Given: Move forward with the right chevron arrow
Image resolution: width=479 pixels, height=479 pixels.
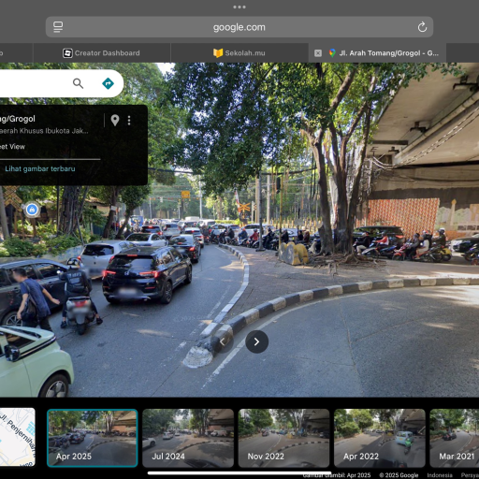Looking at the screenshot, I should point(256,341).
